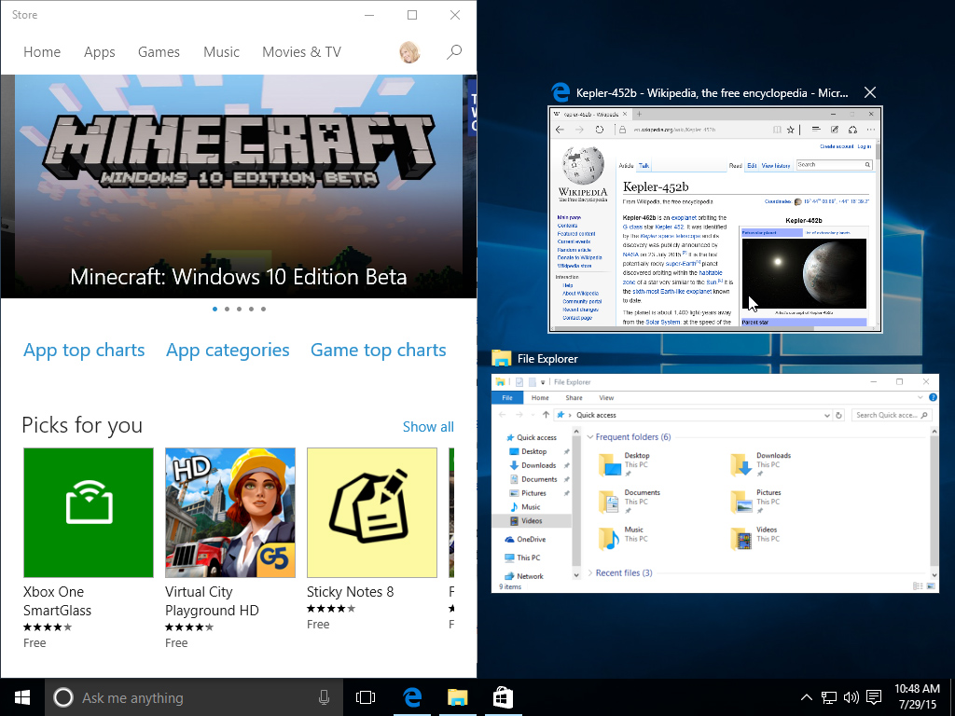Activate the Cortana microphone icon

coord(324,697)
